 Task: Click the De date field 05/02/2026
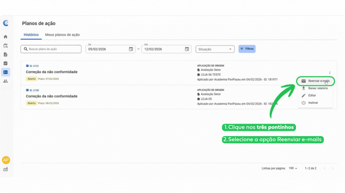[x=110, y=49]
